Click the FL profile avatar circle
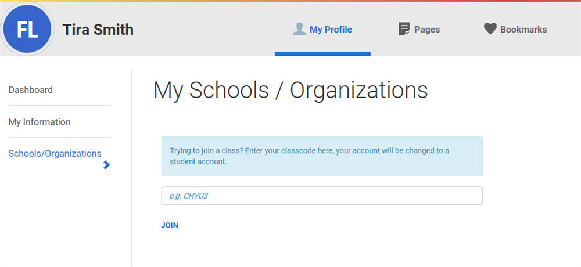Image resolution: width=581 pixels, height=267 pixels. (27, 29)
